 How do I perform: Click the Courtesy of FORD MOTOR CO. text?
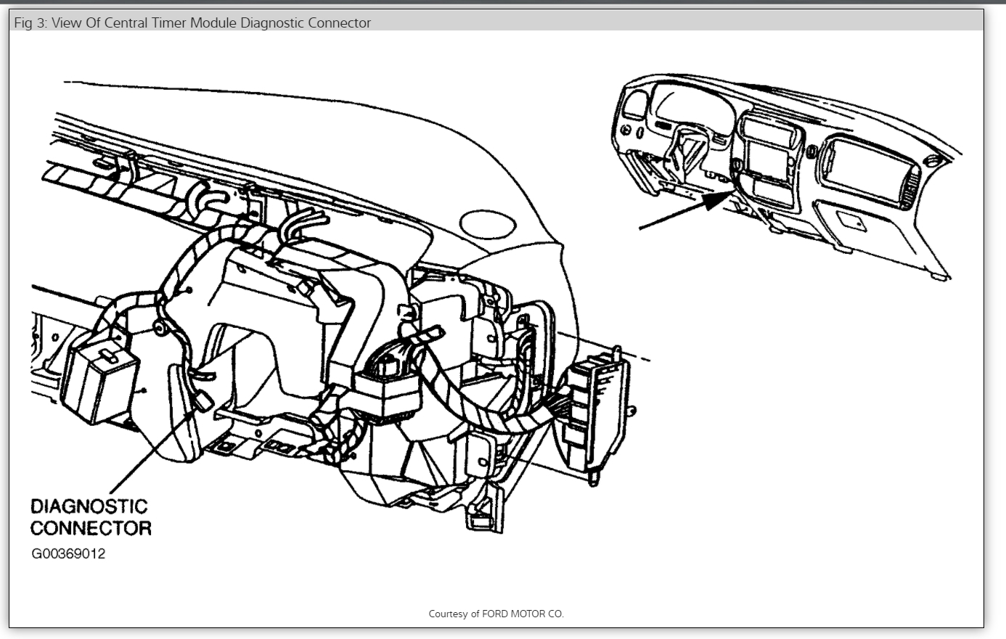pyautogui.click(x=496, y=614)
